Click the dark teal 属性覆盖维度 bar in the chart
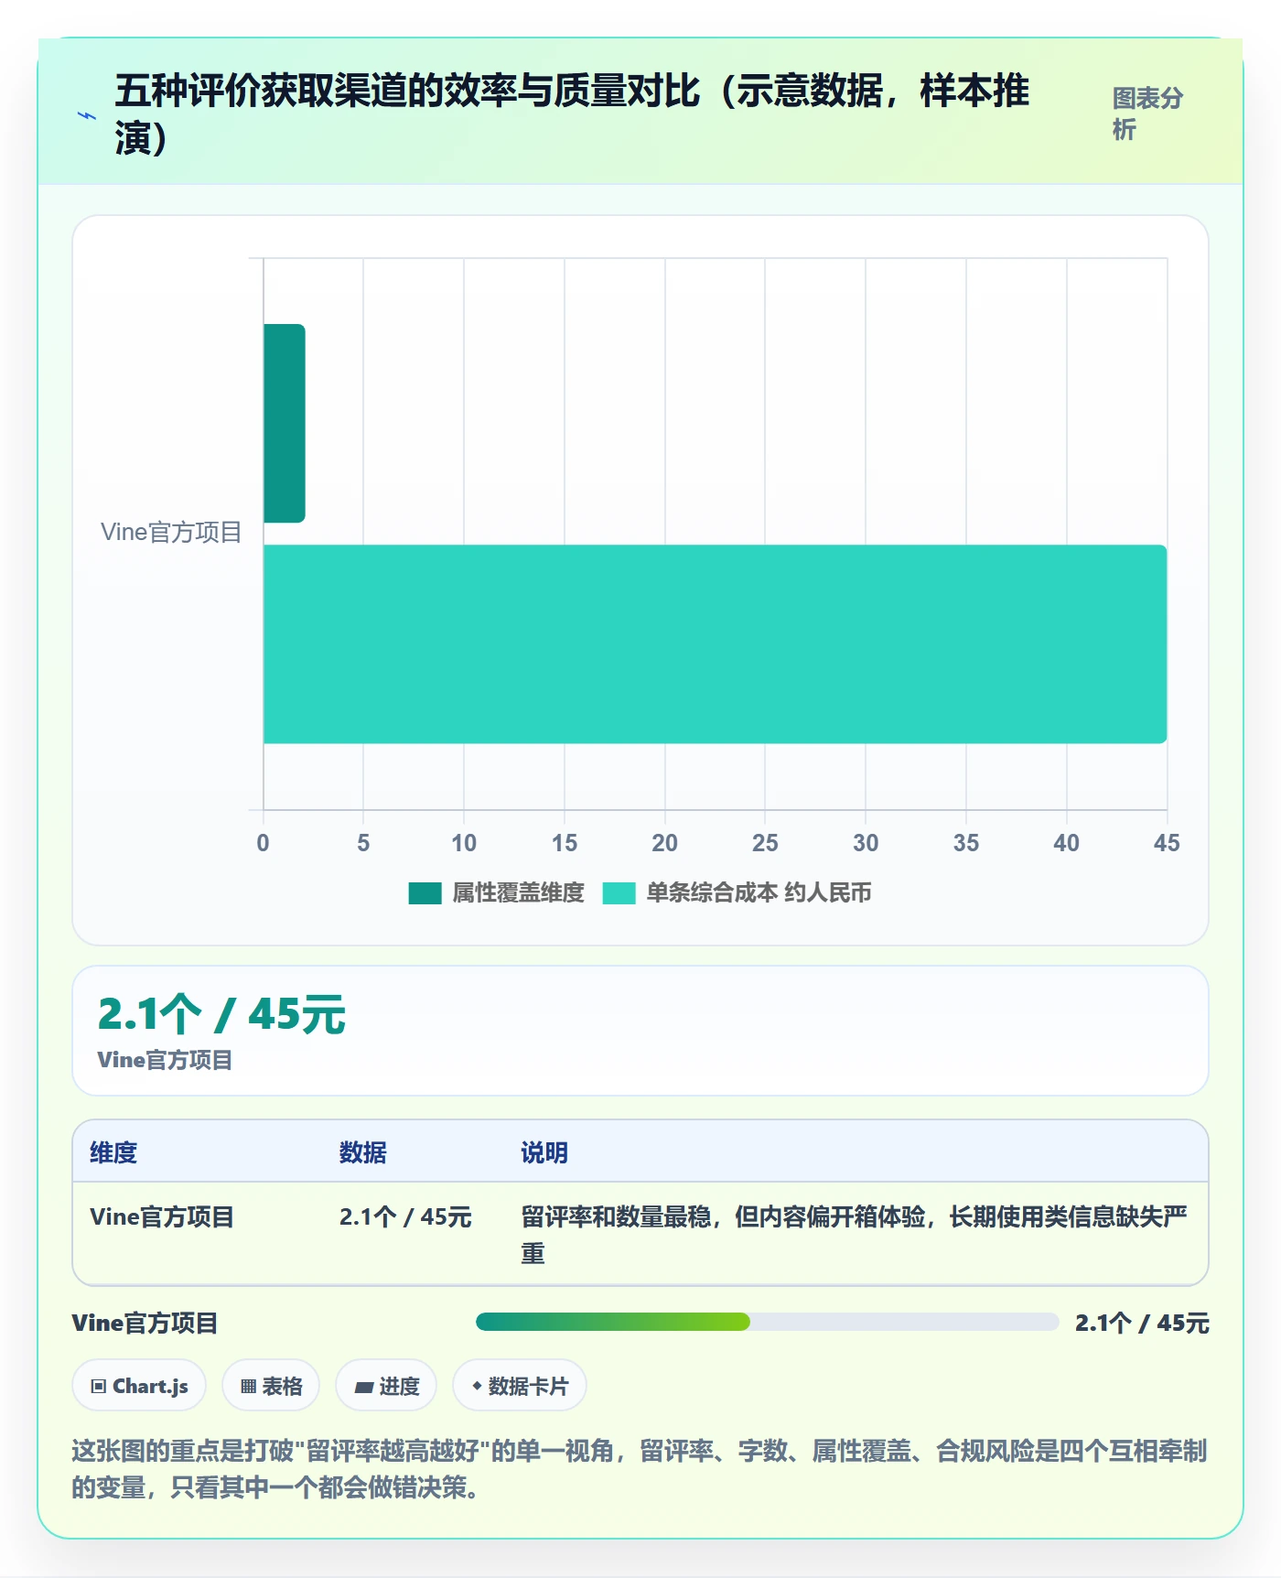This screenshot has width=1281, height=1578. click(284, 423)
